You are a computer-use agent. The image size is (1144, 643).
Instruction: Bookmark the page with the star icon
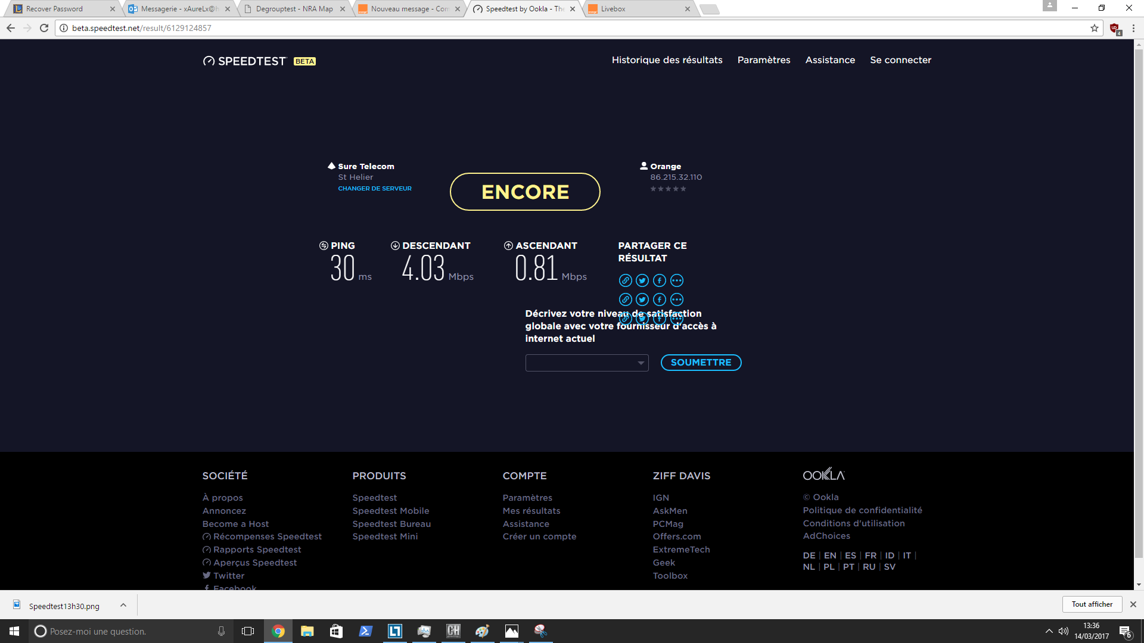click(x=1095, y=27)
